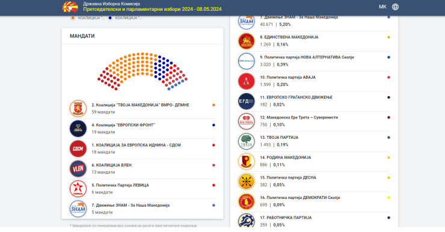This screenshot has width=445, height=232.
Task: Select the Levica party star logo
Action: point(78,189)
